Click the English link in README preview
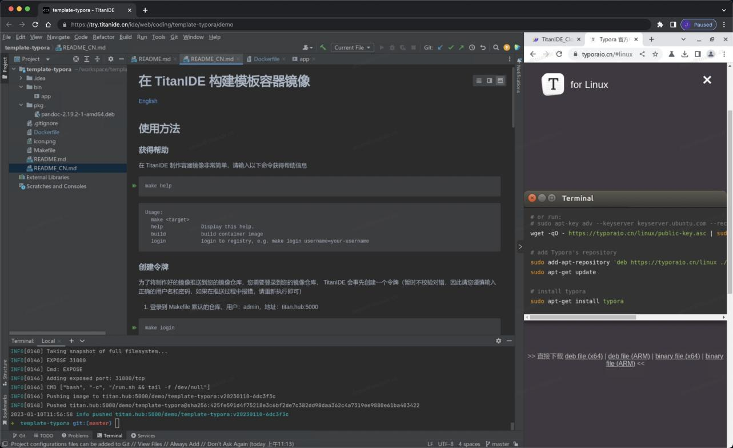733x448 pixels. point(148,101)
